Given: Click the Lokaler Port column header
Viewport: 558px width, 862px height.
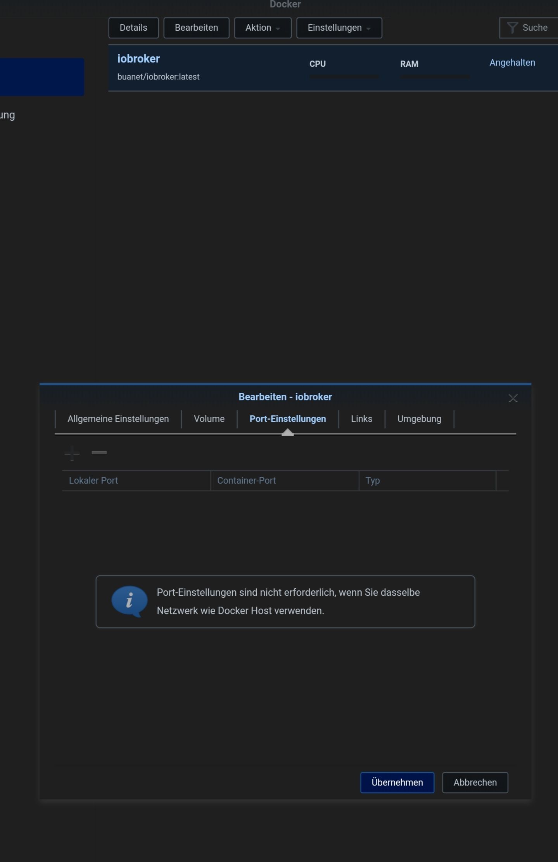Looking at the screenshot, I should coord(136,480).
